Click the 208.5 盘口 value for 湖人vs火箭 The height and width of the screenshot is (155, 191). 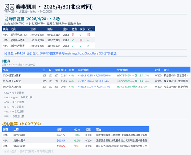coord(64,87)
